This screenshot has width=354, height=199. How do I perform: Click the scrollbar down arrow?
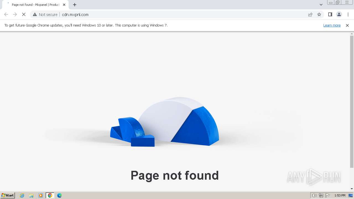coord(352,189)
